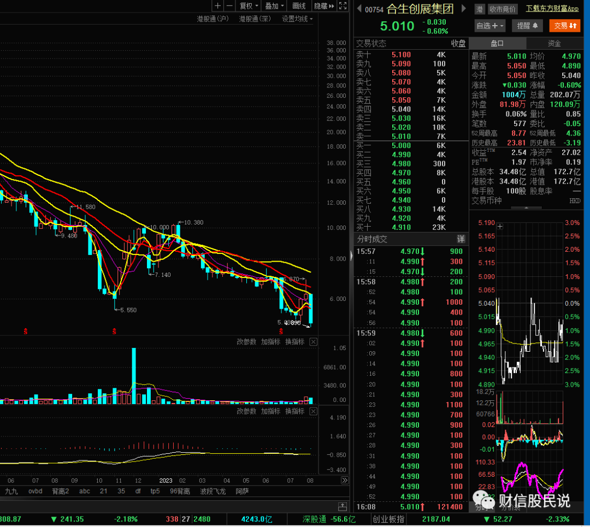
Task: Click 港股通(沪) filter
Action: (213, 19)
